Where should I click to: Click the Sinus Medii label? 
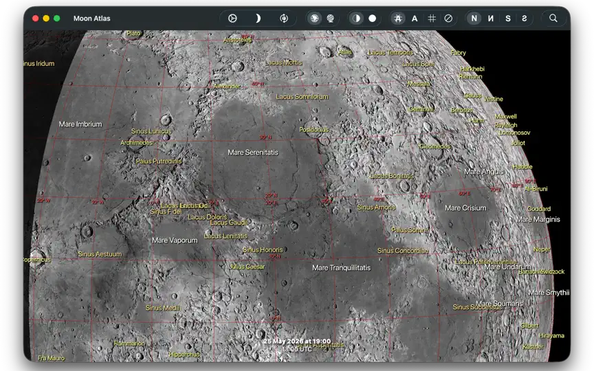click(163, 308)
